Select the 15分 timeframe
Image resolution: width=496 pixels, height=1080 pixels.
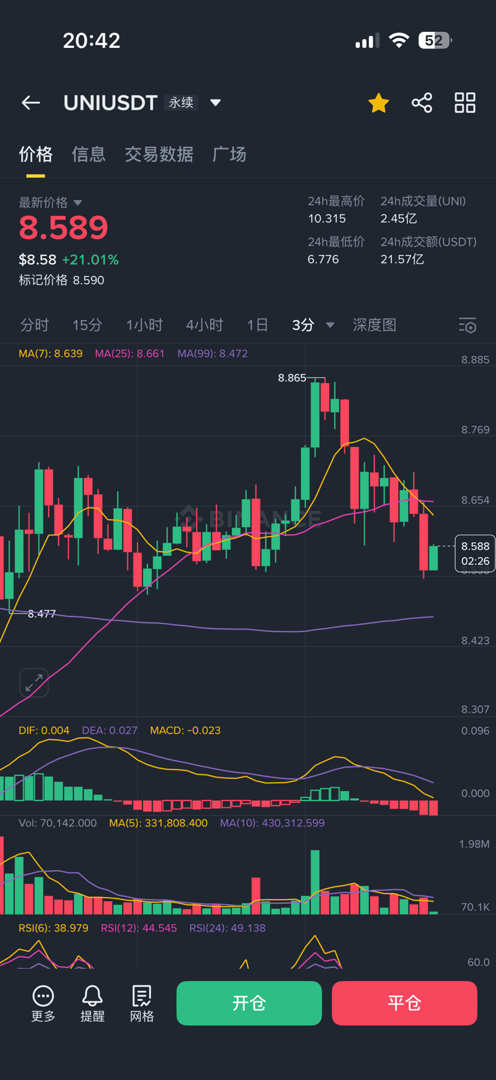tap(87, 325)
